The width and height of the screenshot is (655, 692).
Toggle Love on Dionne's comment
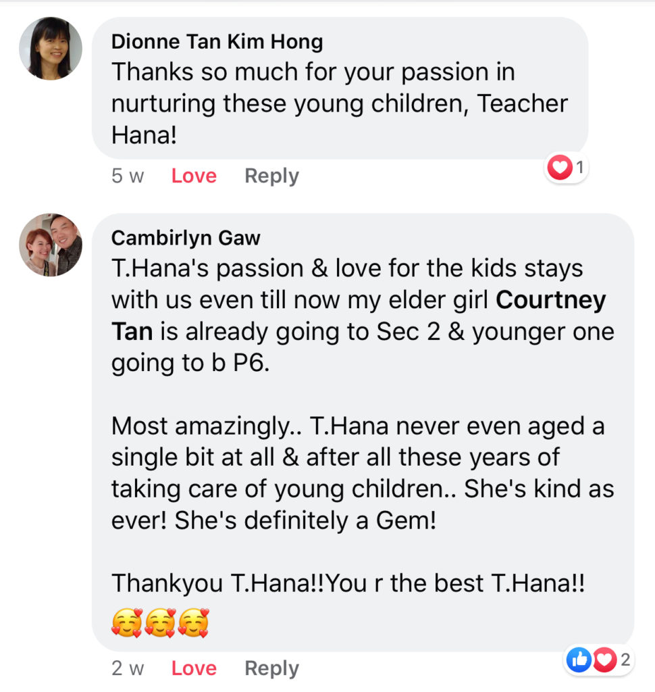pos(194,176)
